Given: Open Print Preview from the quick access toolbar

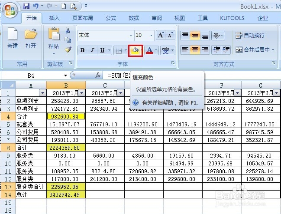Looking at the screenshot, I should click(73, 6).
